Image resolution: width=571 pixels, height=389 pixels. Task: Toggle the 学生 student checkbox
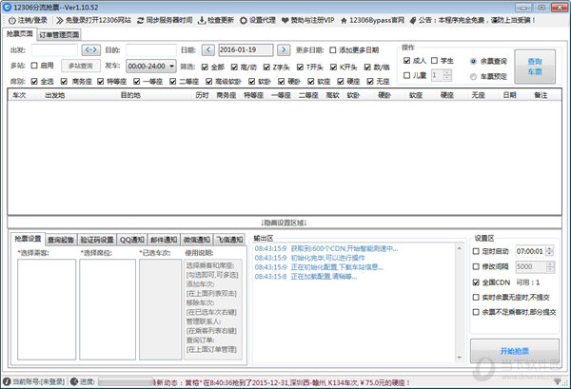point(436,60)
